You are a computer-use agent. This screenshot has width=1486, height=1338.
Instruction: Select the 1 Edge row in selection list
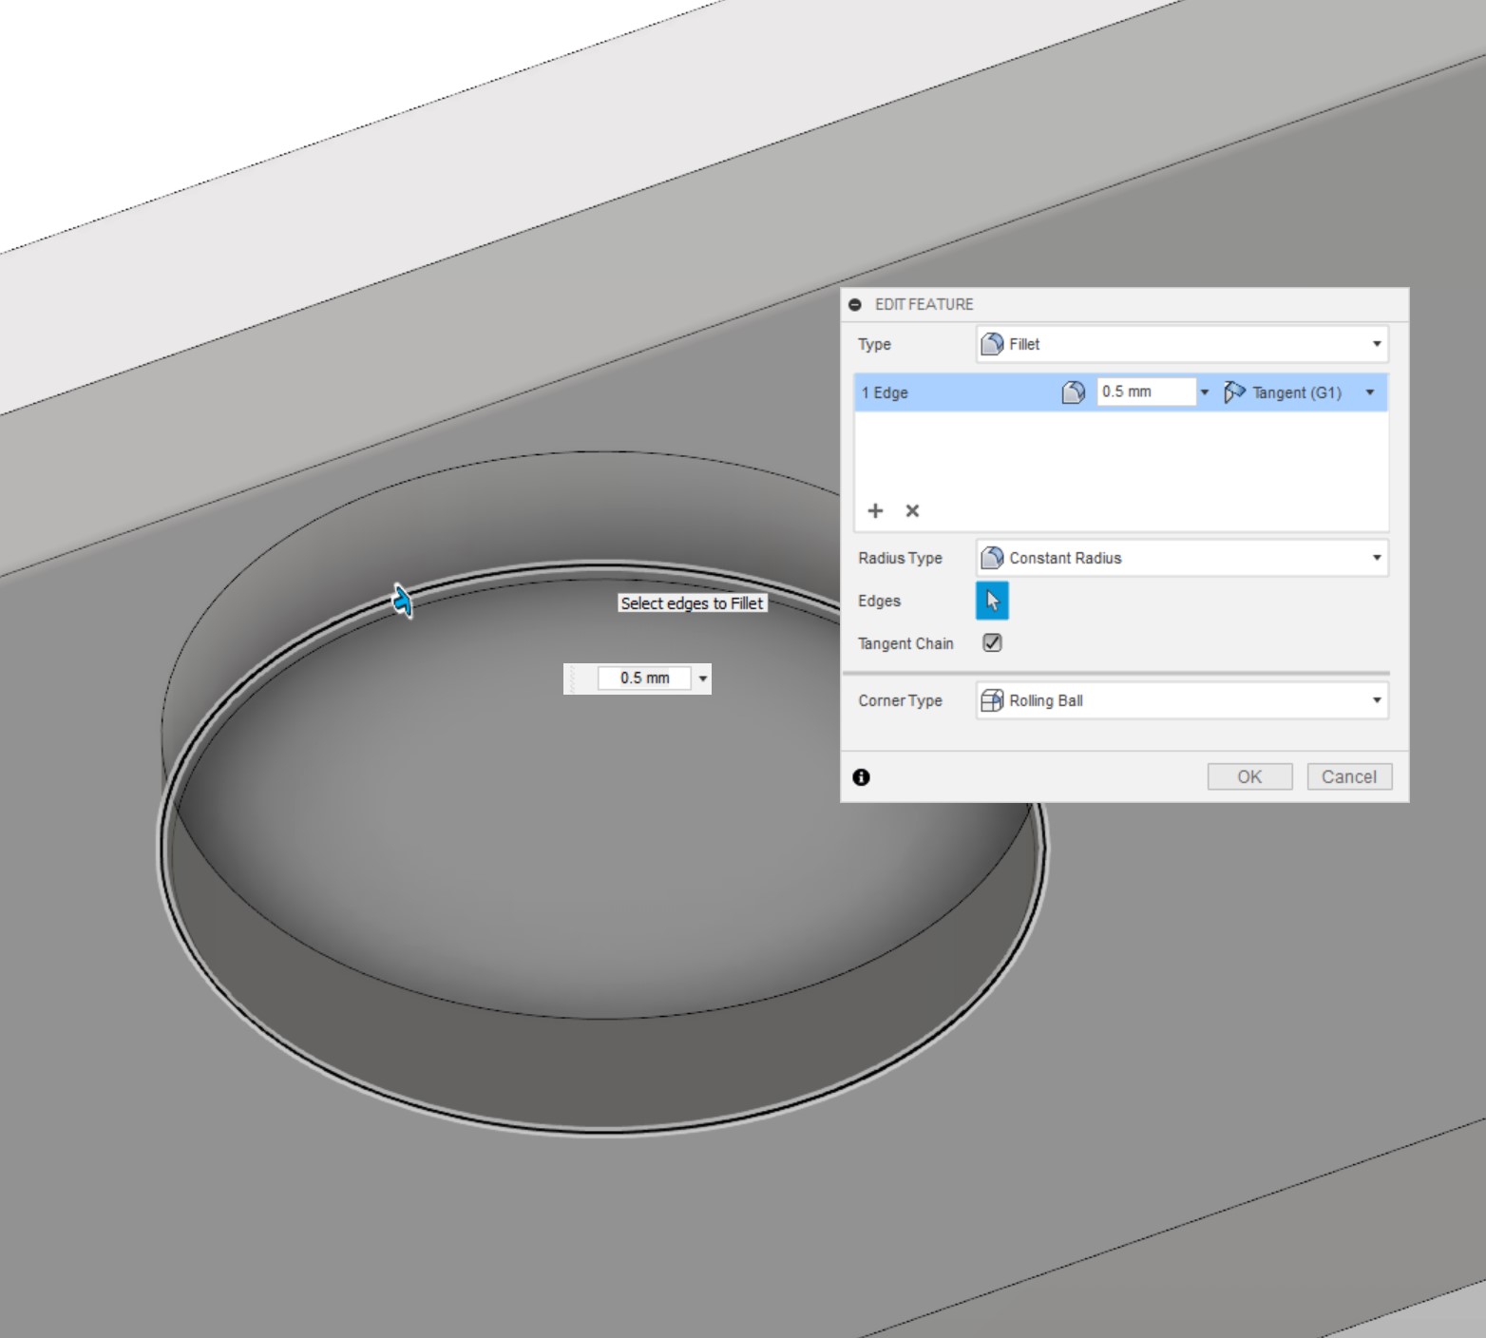tap(950, 392)
